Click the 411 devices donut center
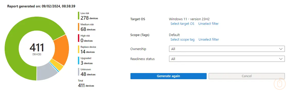This screenshot has height=94, width=290. (x=37, y=49)
